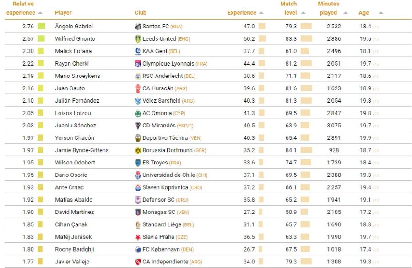Click the RSC Anderlecht crest icon

pos(137,76)
